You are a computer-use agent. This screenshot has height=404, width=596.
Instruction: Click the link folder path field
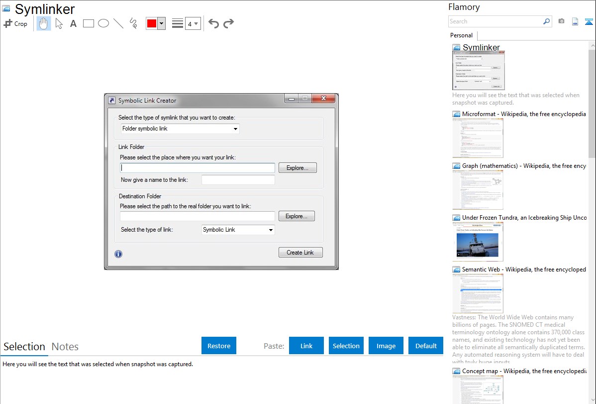pyautogui.click(x=198, y=168)
